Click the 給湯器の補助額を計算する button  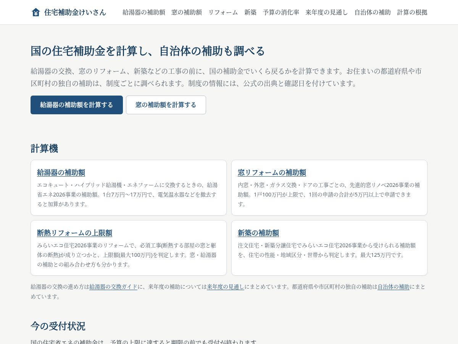tap(77, 105)
